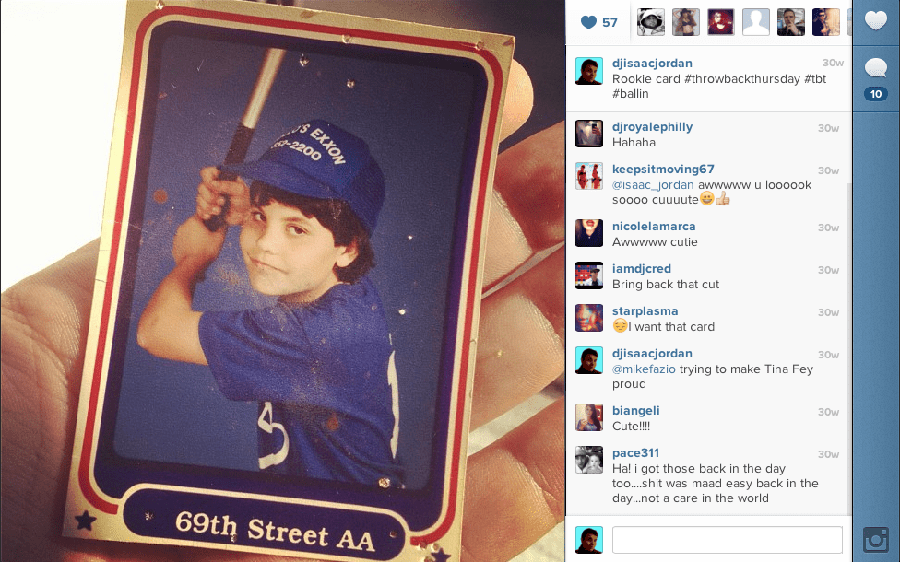The height and width of the screenshot is (562, 900).
Task: Click pace311 username link
Action: [635, 453]
